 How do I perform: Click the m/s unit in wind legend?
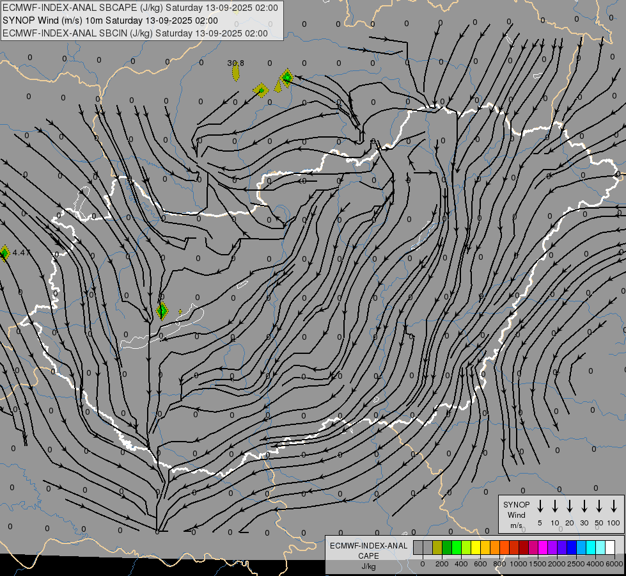(516, 525)
